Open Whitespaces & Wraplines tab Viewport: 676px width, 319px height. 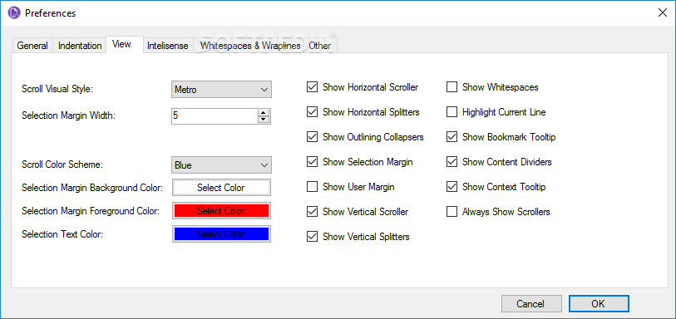pos(250,46)
